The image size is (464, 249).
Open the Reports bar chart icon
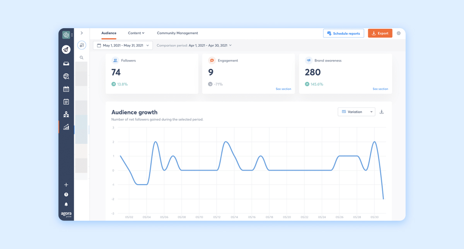66,127
